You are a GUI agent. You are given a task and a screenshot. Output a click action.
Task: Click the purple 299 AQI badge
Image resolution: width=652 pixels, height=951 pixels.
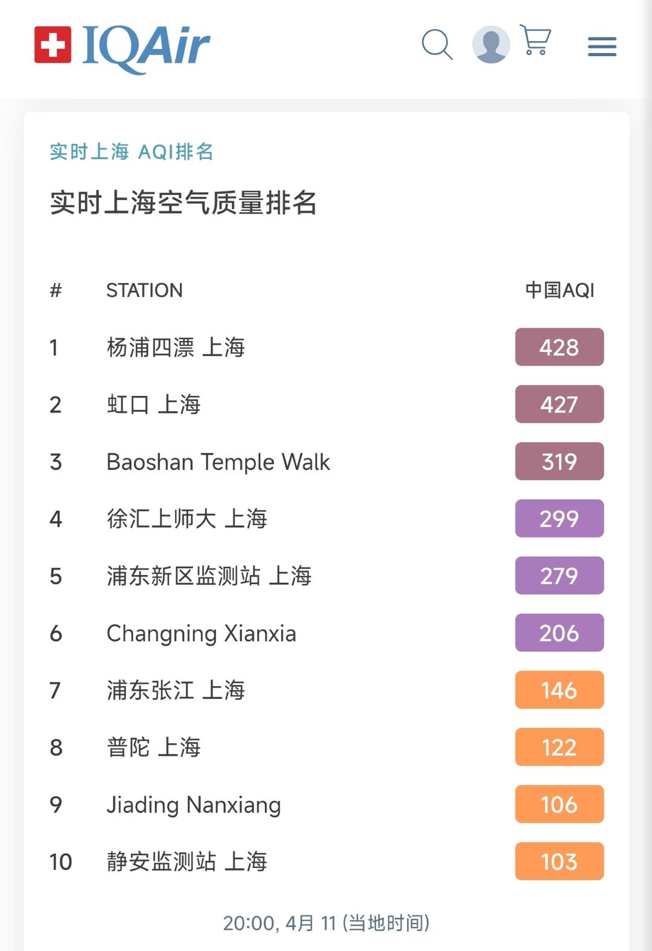pos(559,519)
